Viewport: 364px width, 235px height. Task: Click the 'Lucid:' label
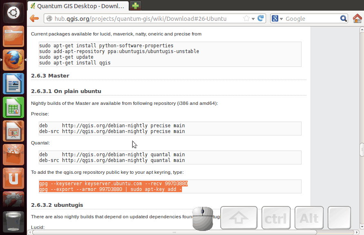pos(38,227)
